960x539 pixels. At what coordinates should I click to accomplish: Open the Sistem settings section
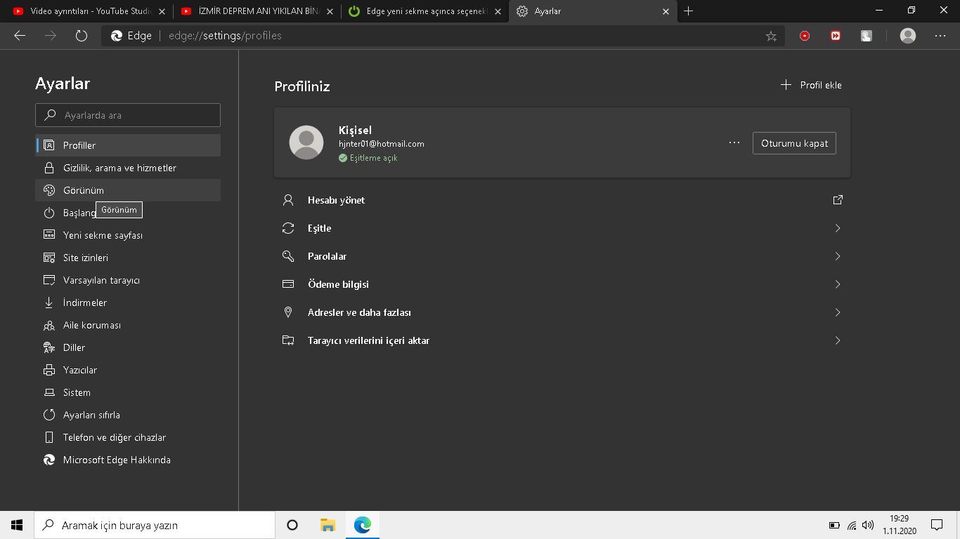tap(128, 392)
